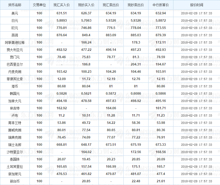Screen dimensions: 220x185
Task: Click the 103.42 value for 丹麦克朗
Action: (62, 71)
